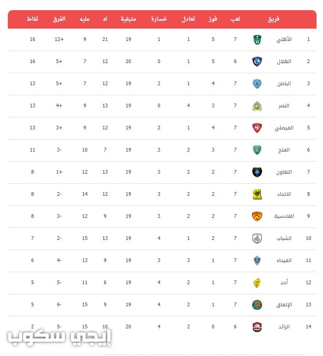Screen dimensions: 323x356
Task: Select the Al-Shabab white crest
Action: (257, 239)
